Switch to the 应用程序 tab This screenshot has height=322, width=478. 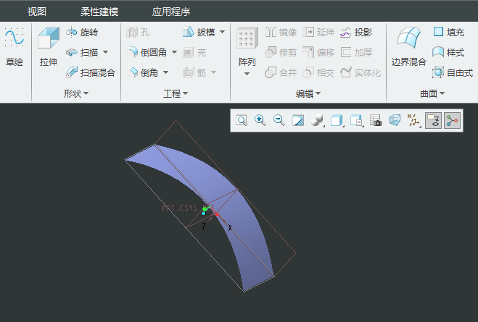click(171, 12)
